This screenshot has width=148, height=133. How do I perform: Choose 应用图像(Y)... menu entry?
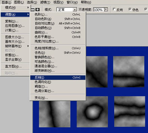[x=15, y=26]
